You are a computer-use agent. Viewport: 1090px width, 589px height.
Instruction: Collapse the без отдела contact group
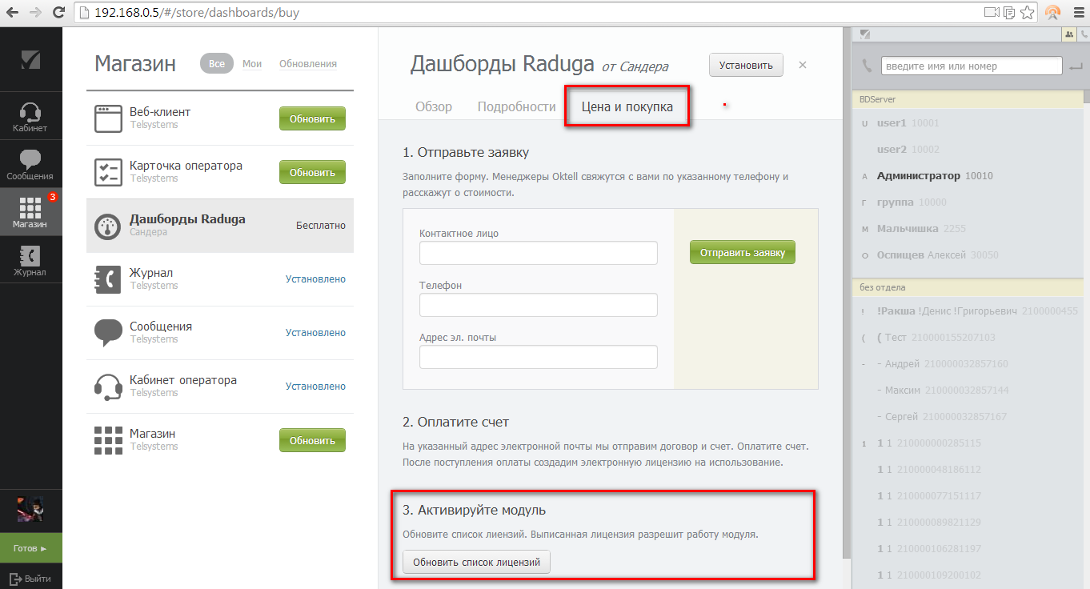point(883,286)
